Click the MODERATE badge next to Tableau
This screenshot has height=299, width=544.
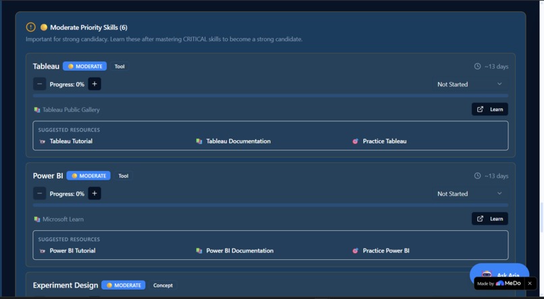[x=84, y=66]
